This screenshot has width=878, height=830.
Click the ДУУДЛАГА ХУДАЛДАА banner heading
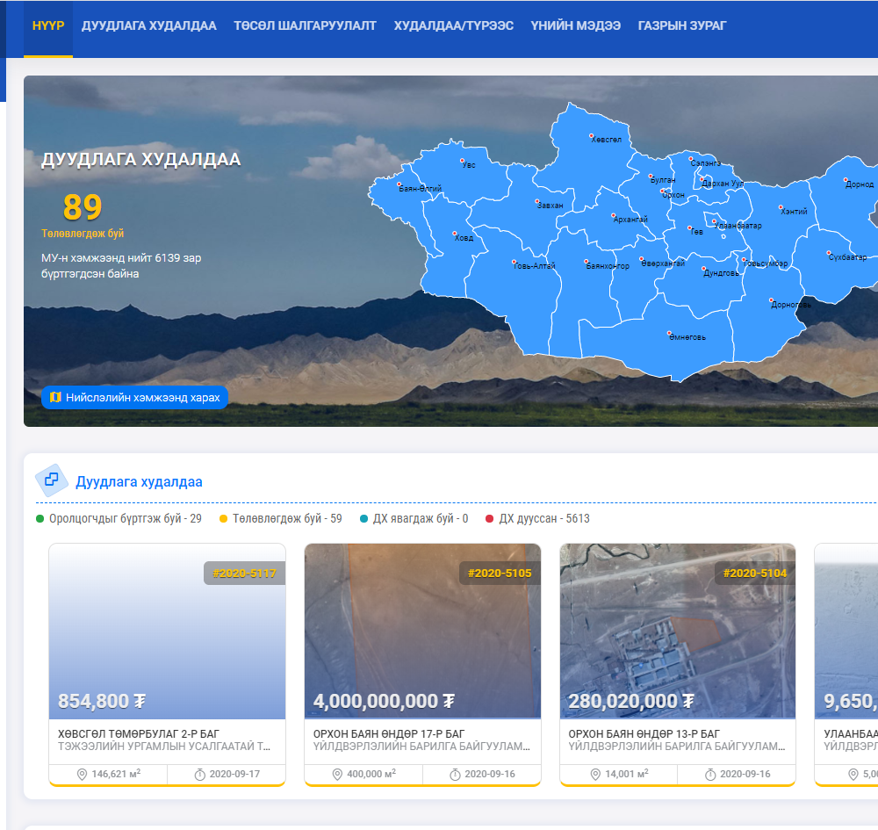click(x=141, y=160)
